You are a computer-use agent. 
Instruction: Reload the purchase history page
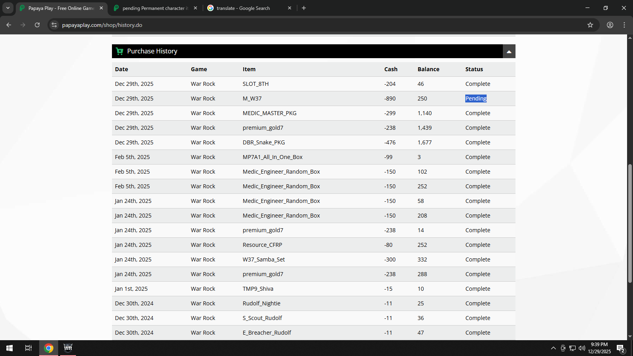(37, 25)
